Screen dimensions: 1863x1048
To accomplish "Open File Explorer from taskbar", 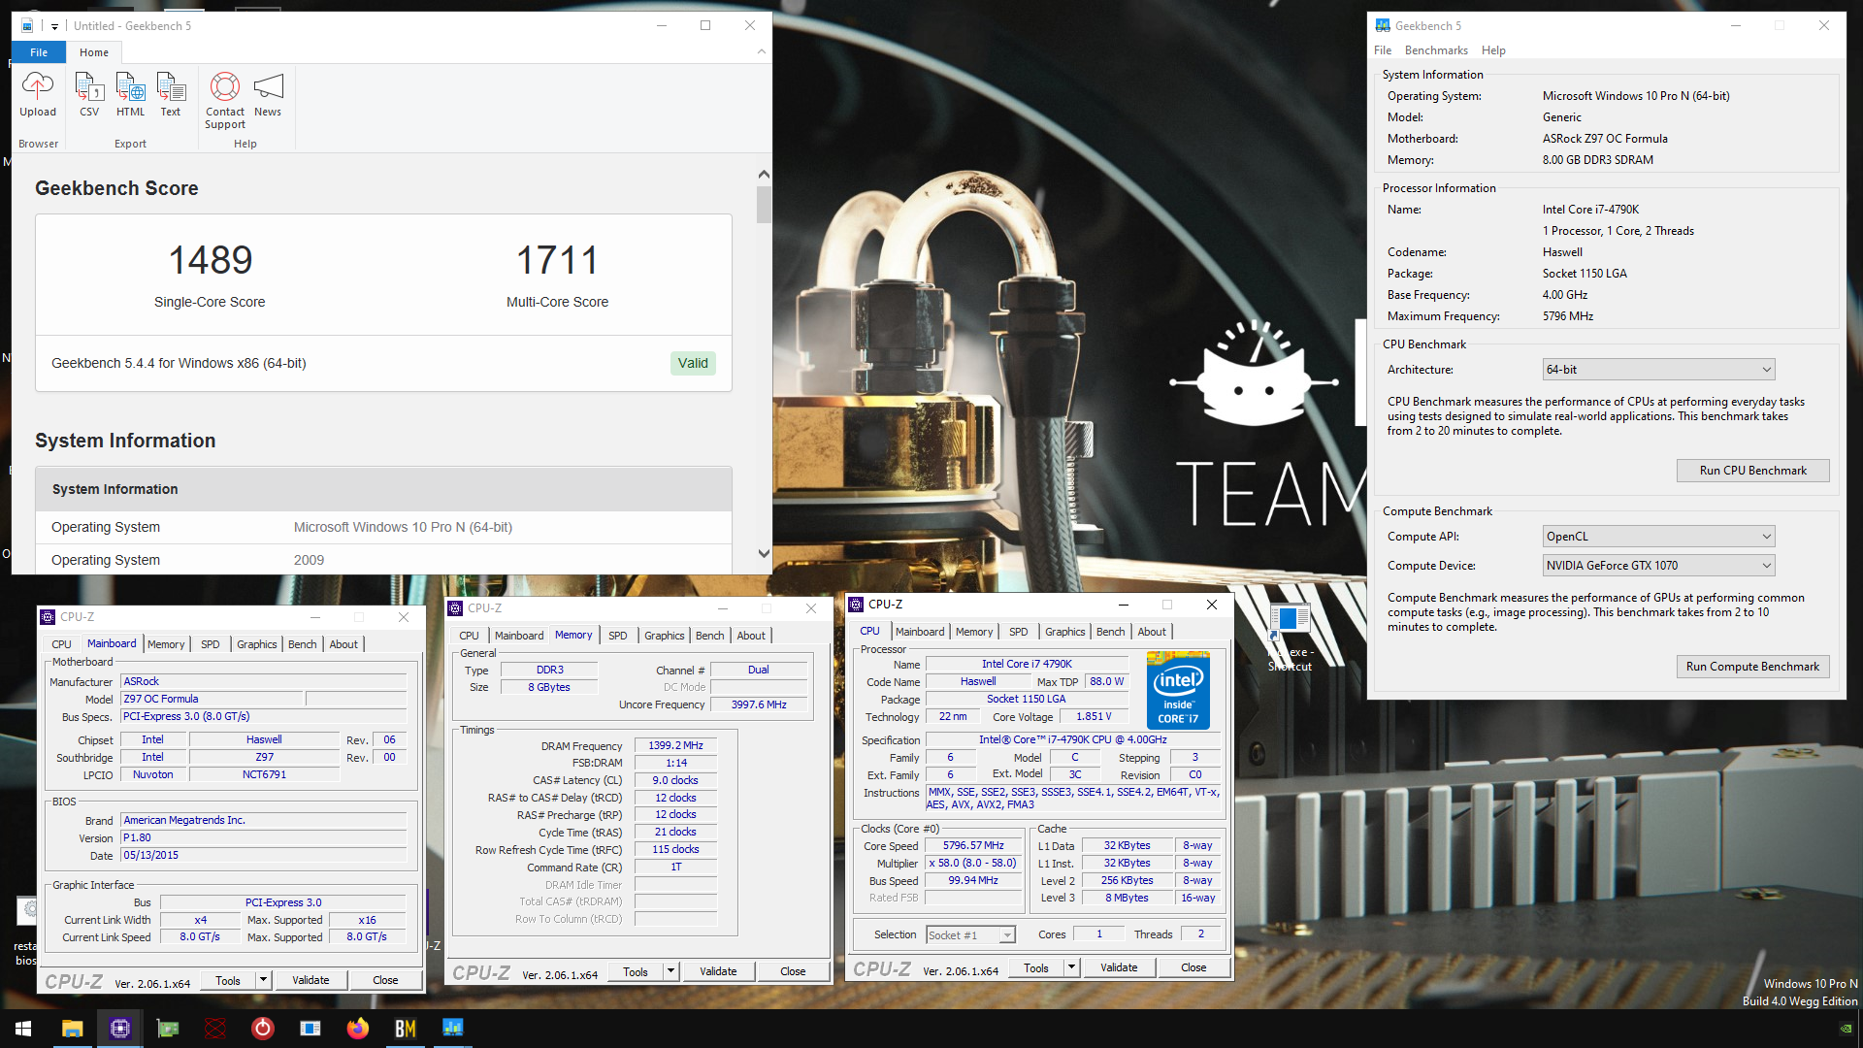I will point(73,1029).
